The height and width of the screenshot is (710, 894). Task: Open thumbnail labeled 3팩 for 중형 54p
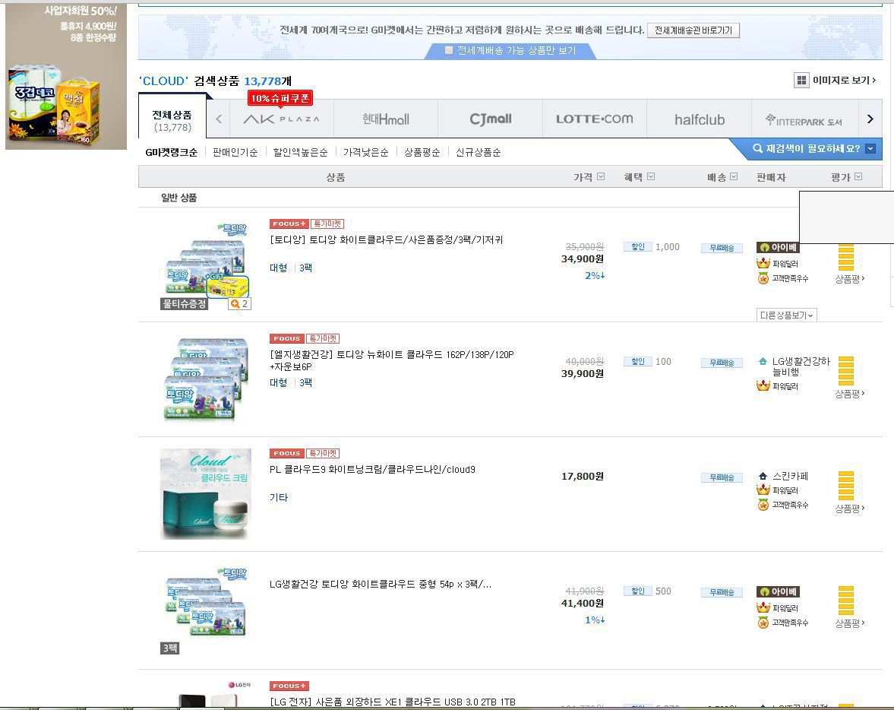206,608
